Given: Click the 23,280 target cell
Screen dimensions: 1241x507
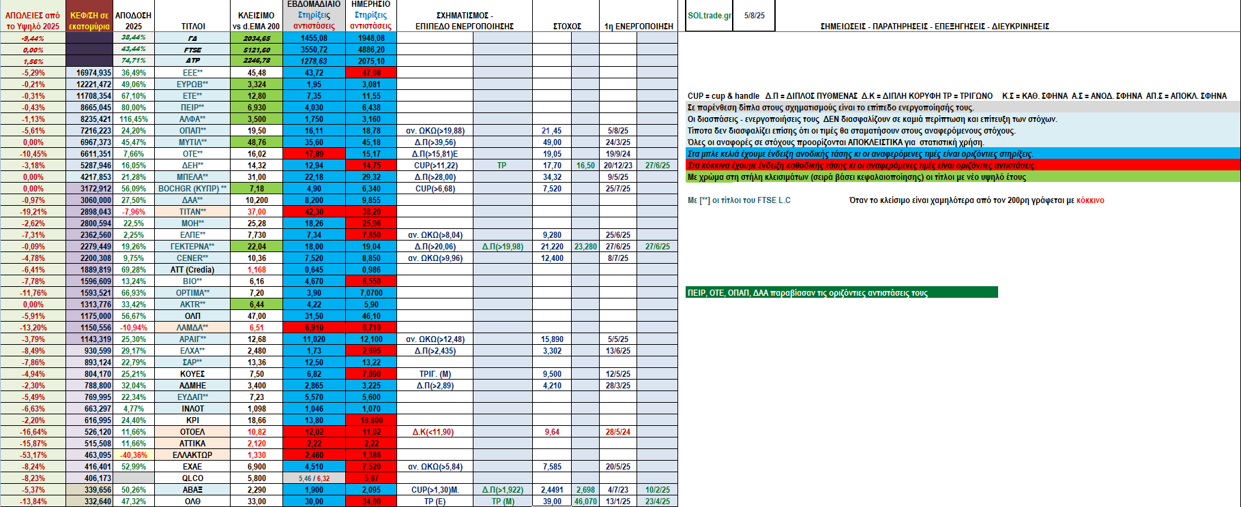Looking at the screenshot, I should [x=585, y=247].
